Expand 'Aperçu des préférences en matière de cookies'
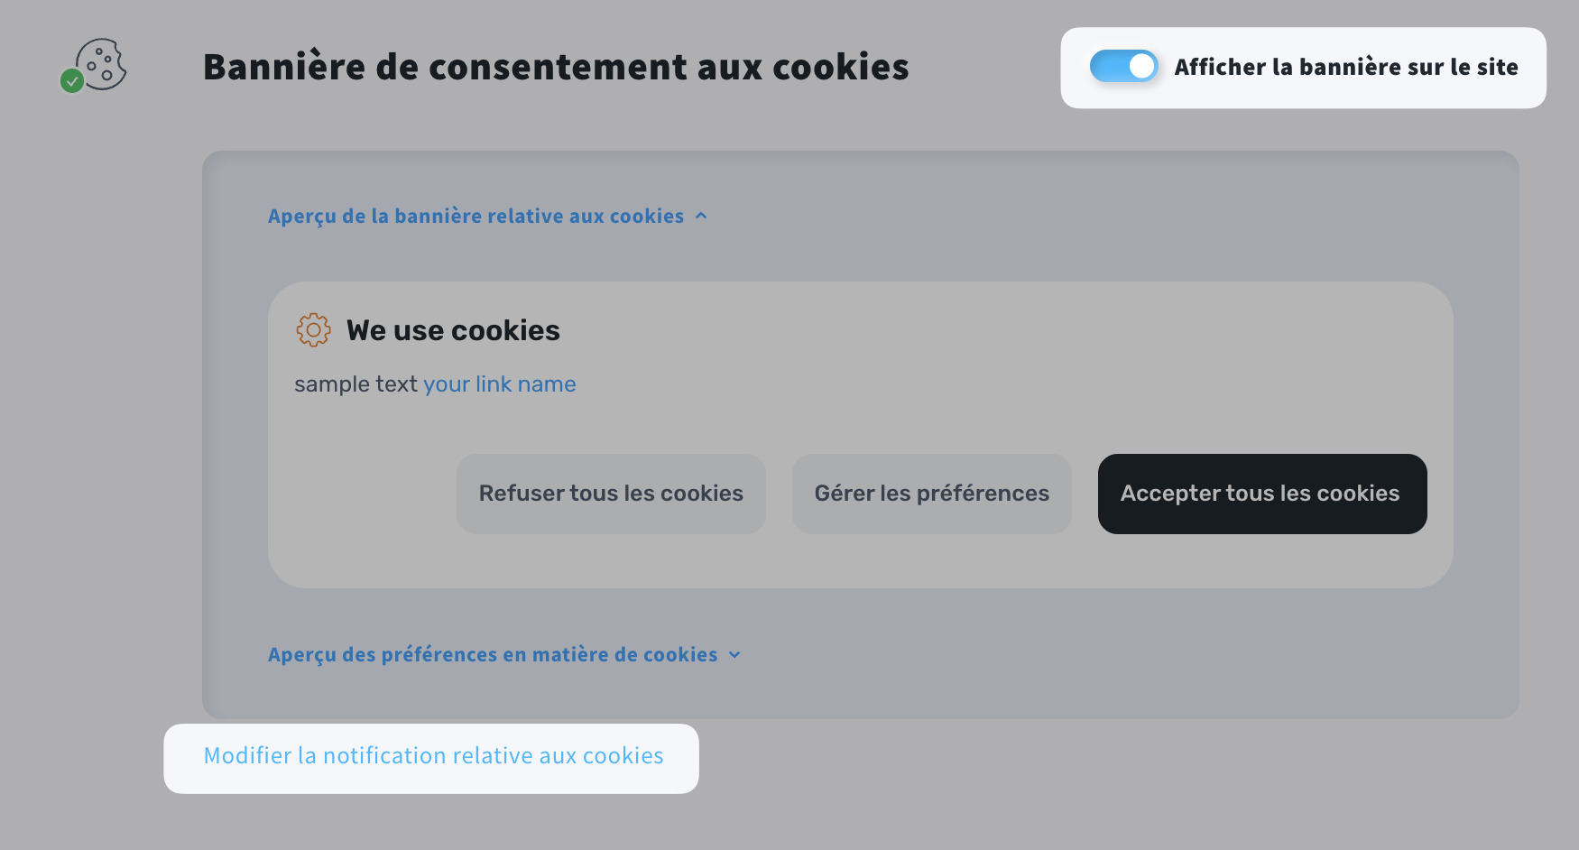 493,655
